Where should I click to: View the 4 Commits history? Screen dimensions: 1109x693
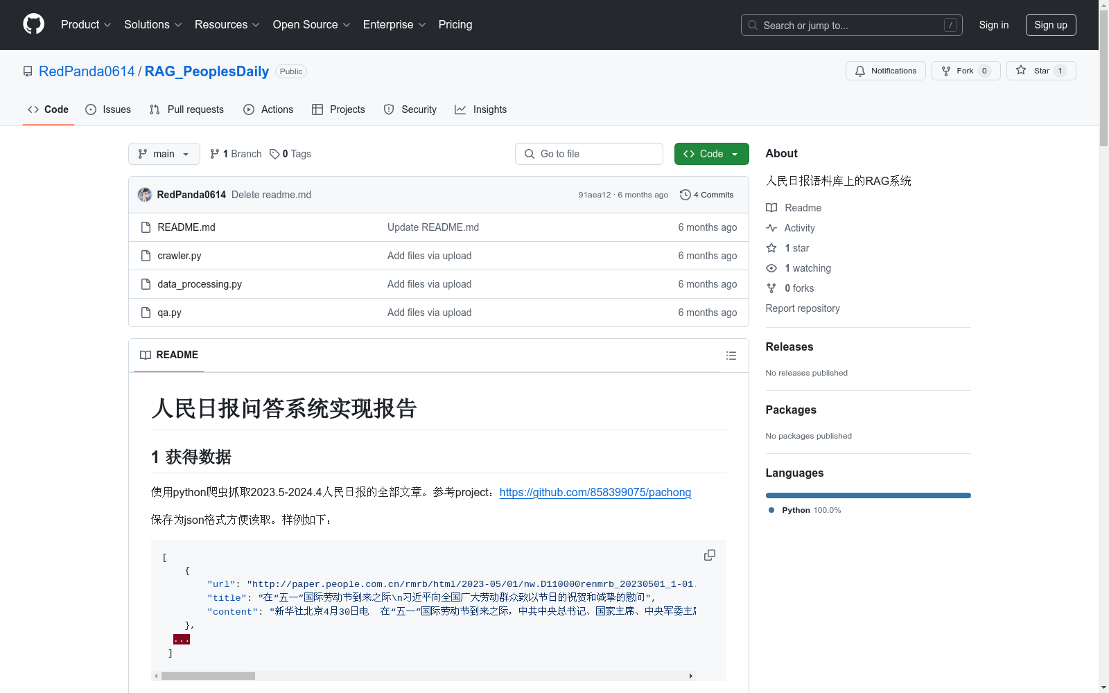point(707,195)
